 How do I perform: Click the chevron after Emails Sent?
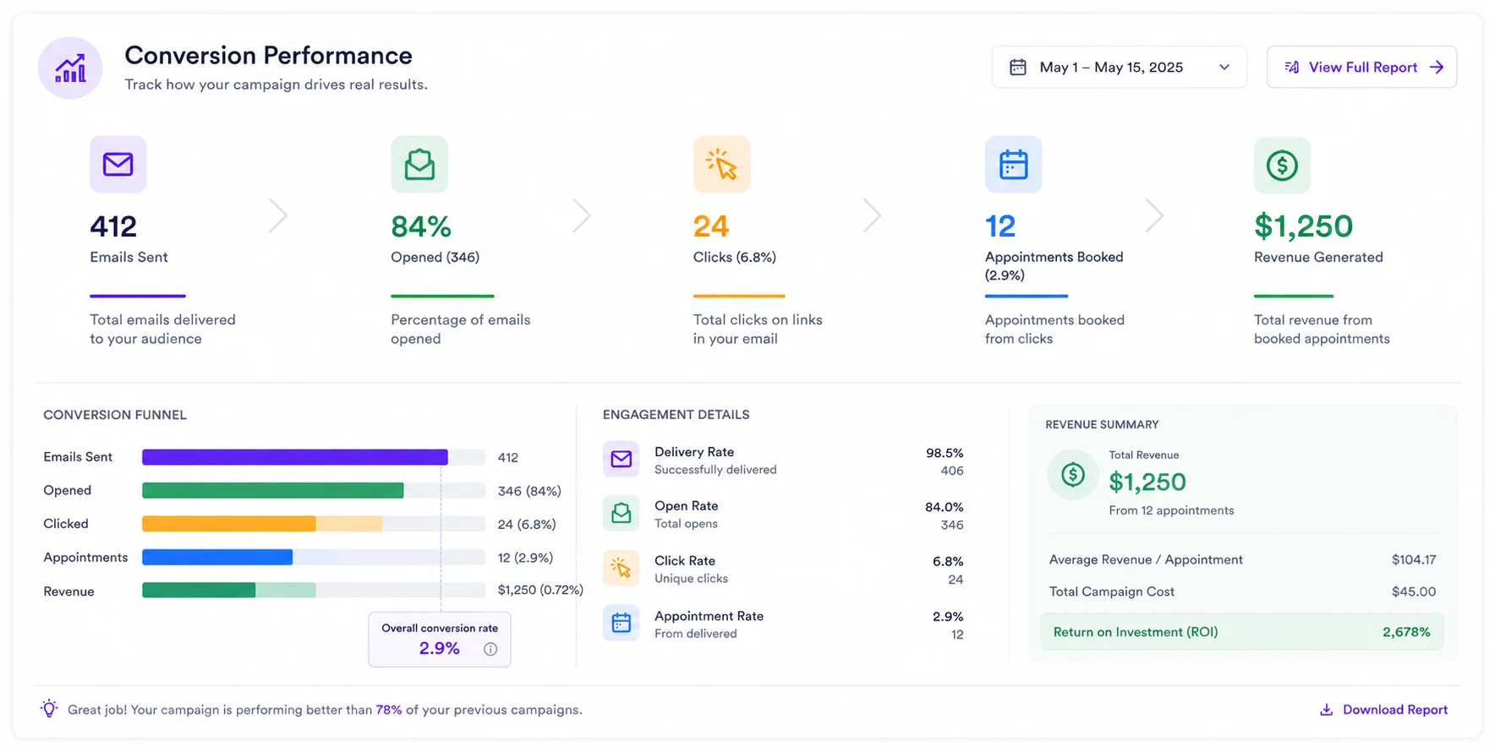coord(278,215)
